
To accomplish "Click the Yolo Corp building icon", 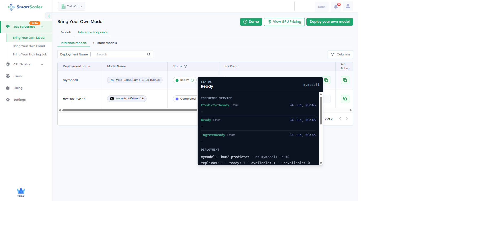I will pyautogui.click(x=63, y=6).
